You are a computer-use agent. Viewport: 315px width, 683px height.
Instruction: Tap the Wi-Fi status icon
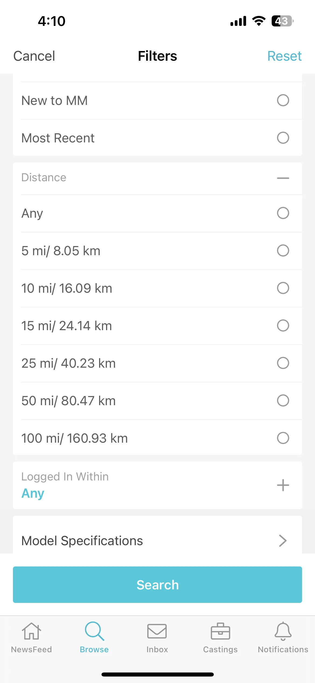point(259,21)
